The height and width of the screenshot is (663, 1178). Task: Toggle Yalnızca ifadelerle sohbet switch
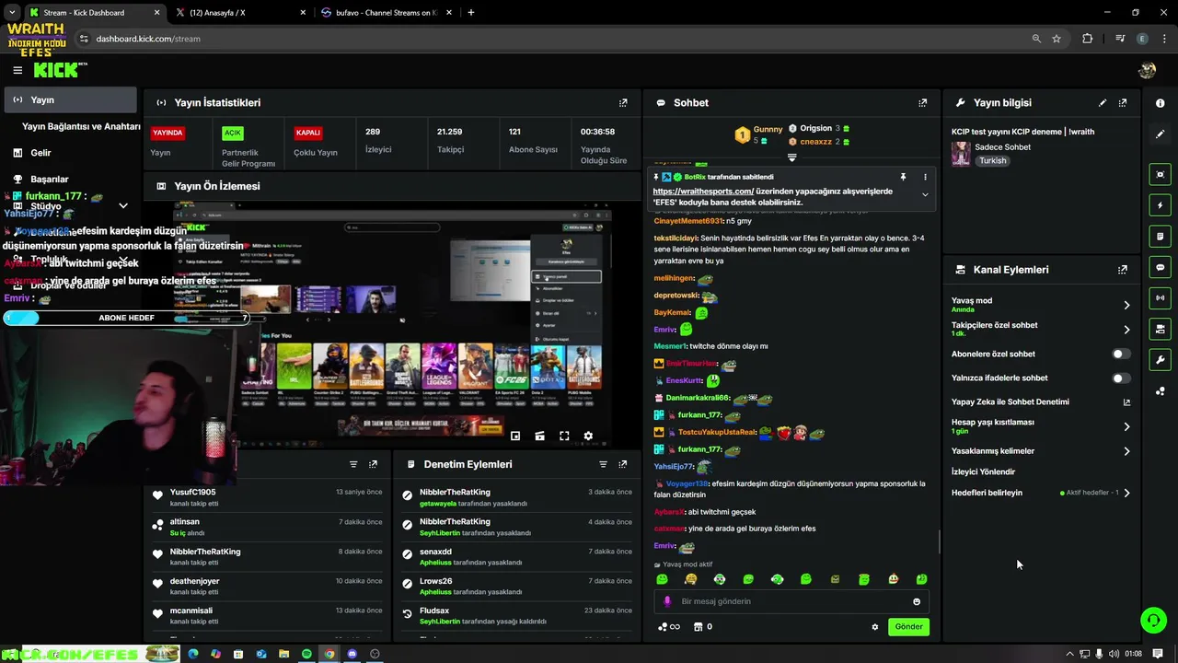pos(1120,378)
